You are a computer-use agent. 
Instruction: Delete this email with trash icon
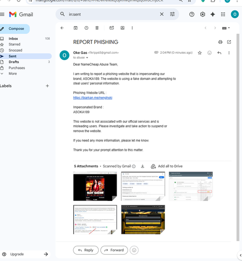click(x=97, y=28)
